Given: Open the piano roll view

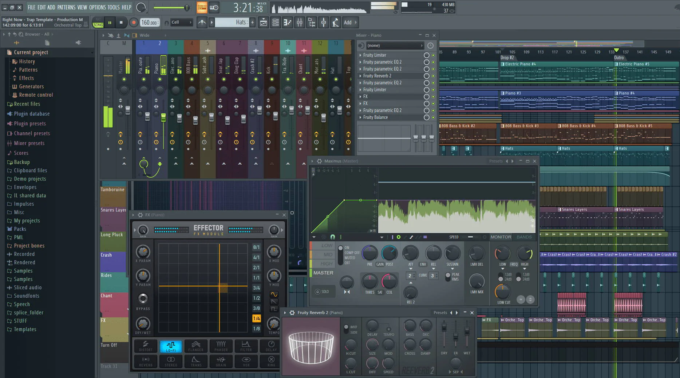Looking at the screenshot, I should point(287,23).
